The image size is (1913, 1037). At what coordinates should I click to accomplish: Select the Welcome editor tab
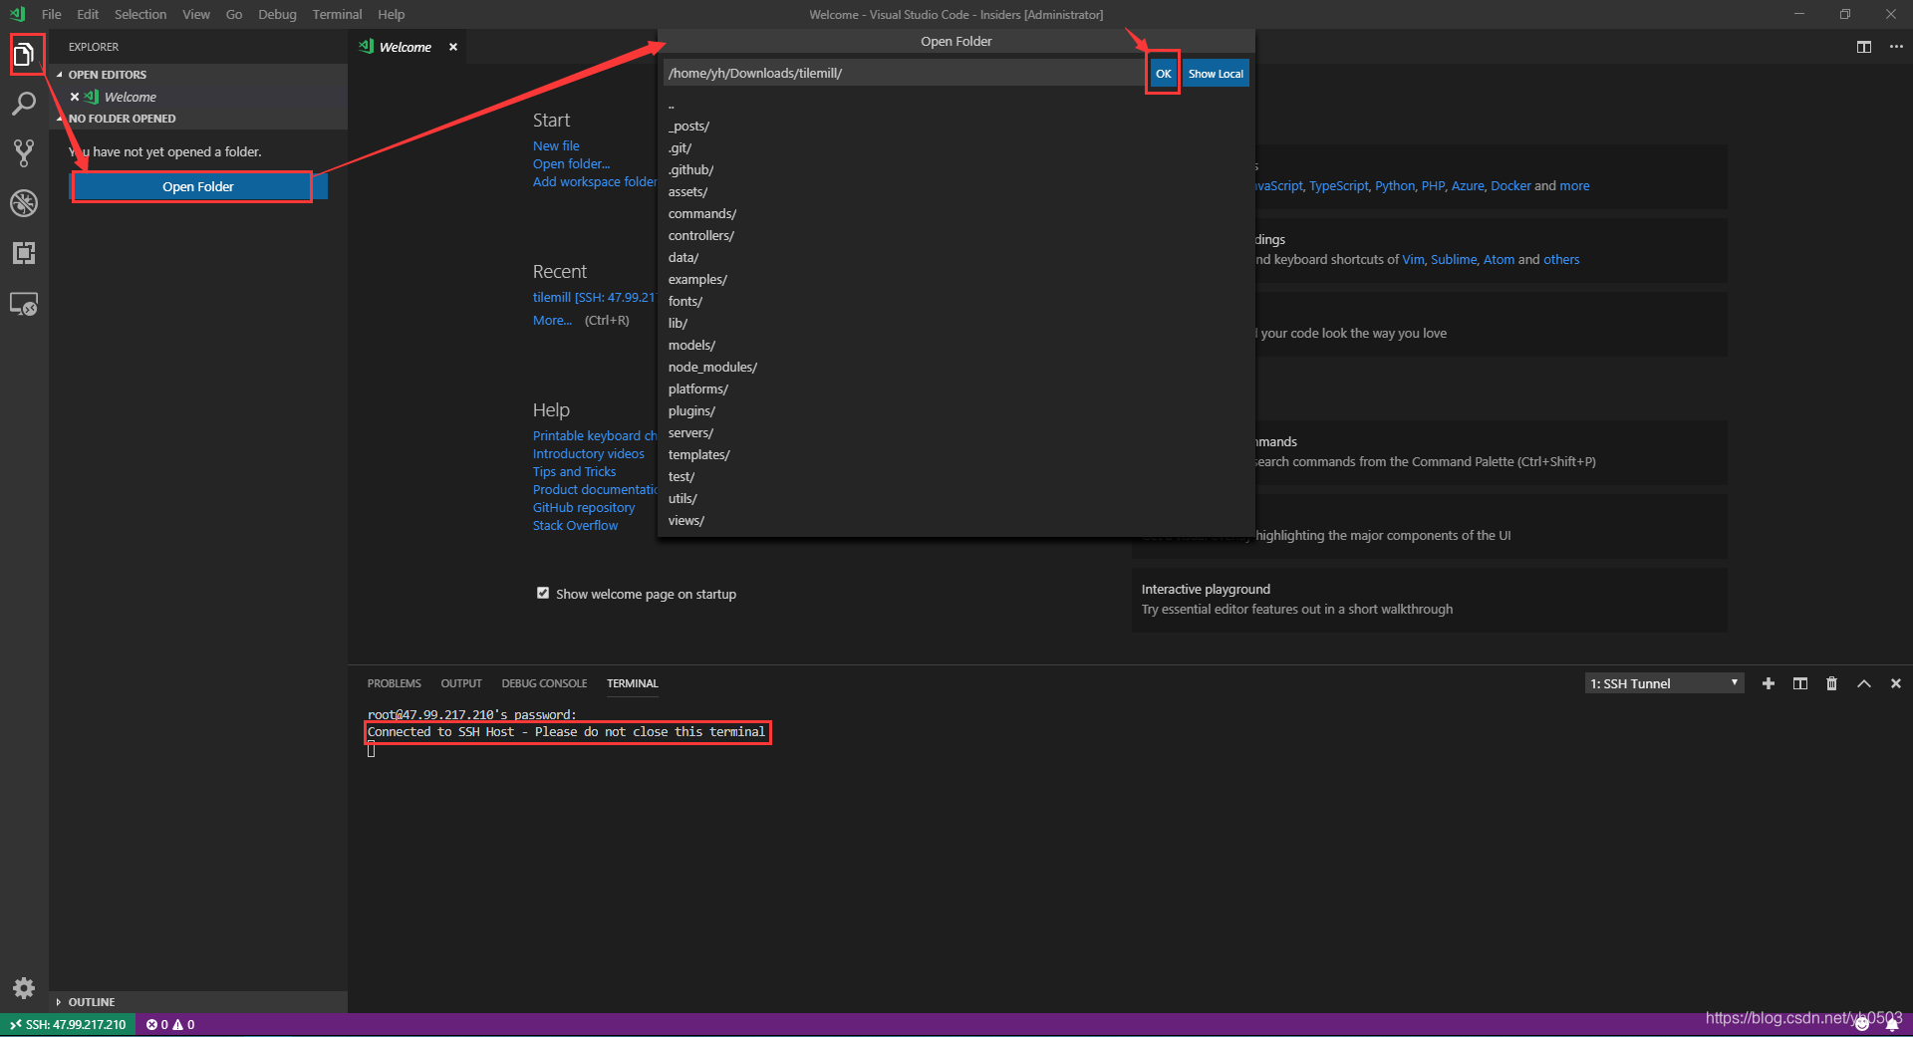pyautogui.click(x=406, y=47)
